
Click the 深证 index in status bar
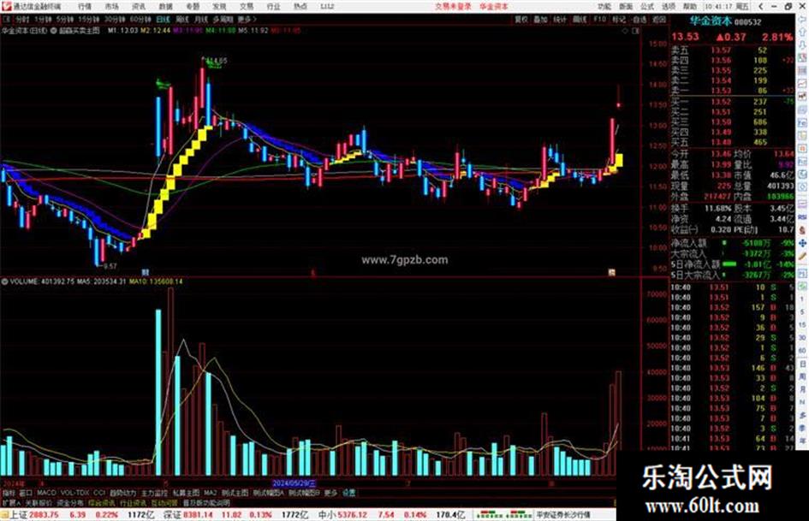pyautogui.click(x=172, y=515)
